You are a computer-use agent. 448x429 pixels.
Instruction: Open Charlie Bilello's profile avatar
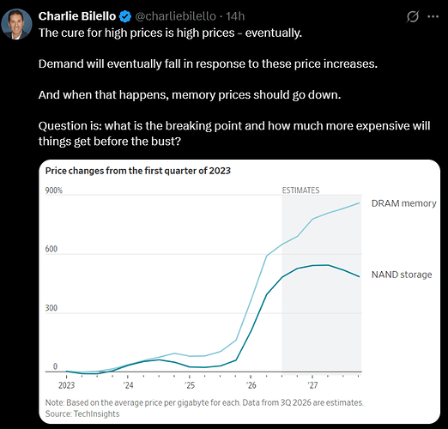click(x=16, y=24)
